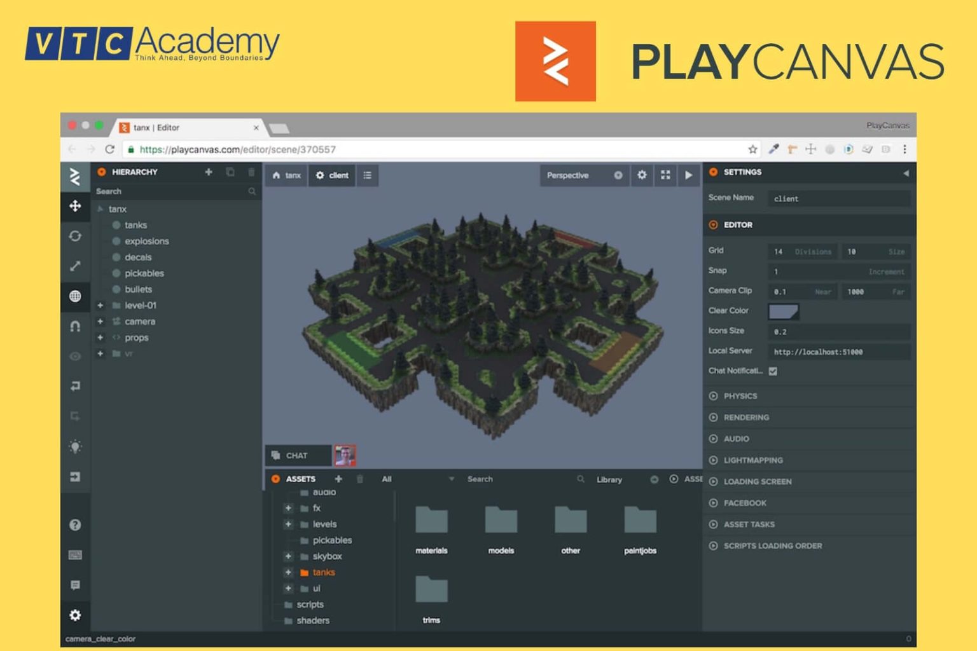The height and width of the screenshot is (651, 977).
Task: Launch the scene with play button
Action: click(688, 175)
